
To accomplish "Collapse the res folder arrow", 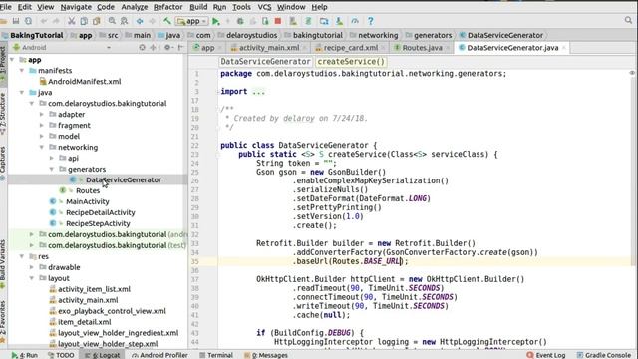I will (x=22, y=256).
